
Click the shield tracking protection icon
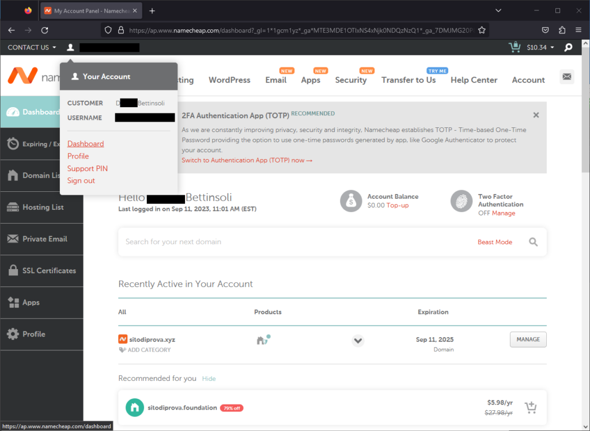108,30
